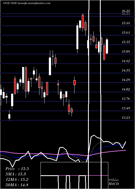135x189 pixels.
Task: Click the 12MA : 15.2 readout
Action: point(17,180)
